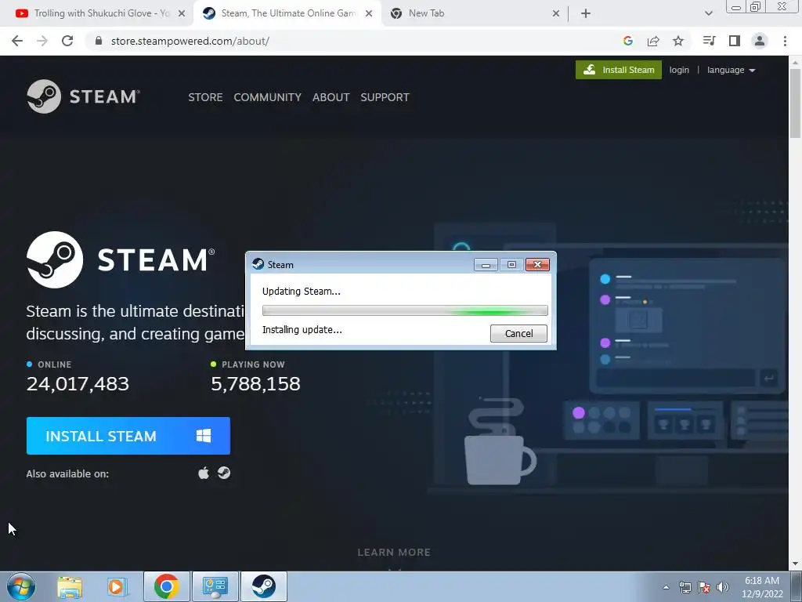This screenshot has width=802, height=602.
Task: Open the Windows Start button
Action: tap(21, 586)
